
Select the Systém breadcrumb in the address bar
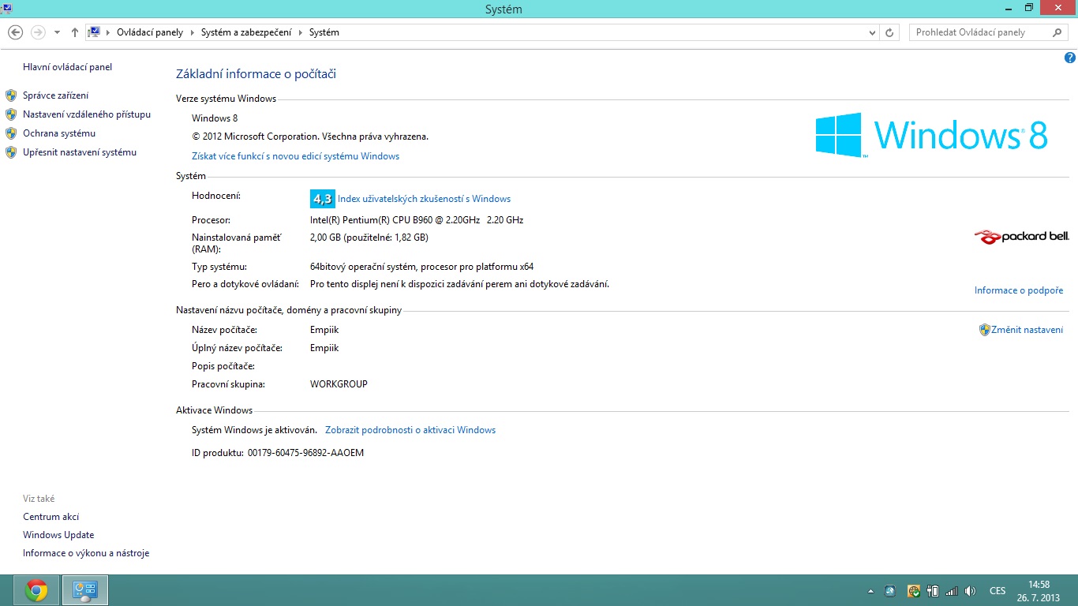(x=324, y=32)
